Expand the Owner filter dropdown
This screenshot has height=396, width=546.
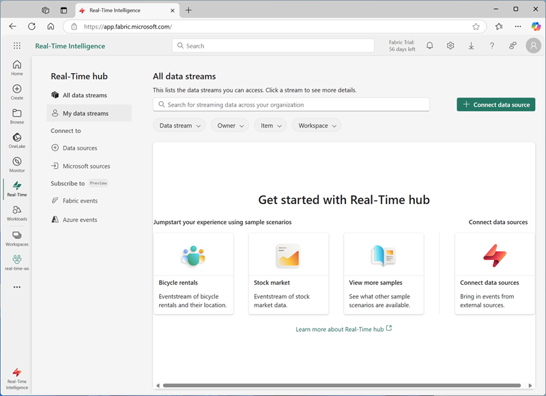pyautogui.click(x=230, y=126)
